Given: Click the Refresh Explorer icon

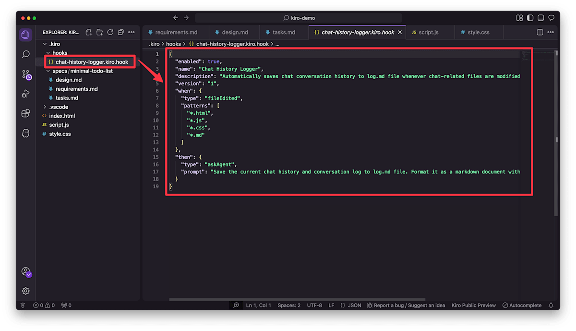Looking at the screenshot, I should [110, 32].
